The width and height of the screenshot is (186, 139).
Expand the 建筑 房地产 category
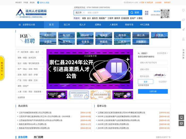30,86
